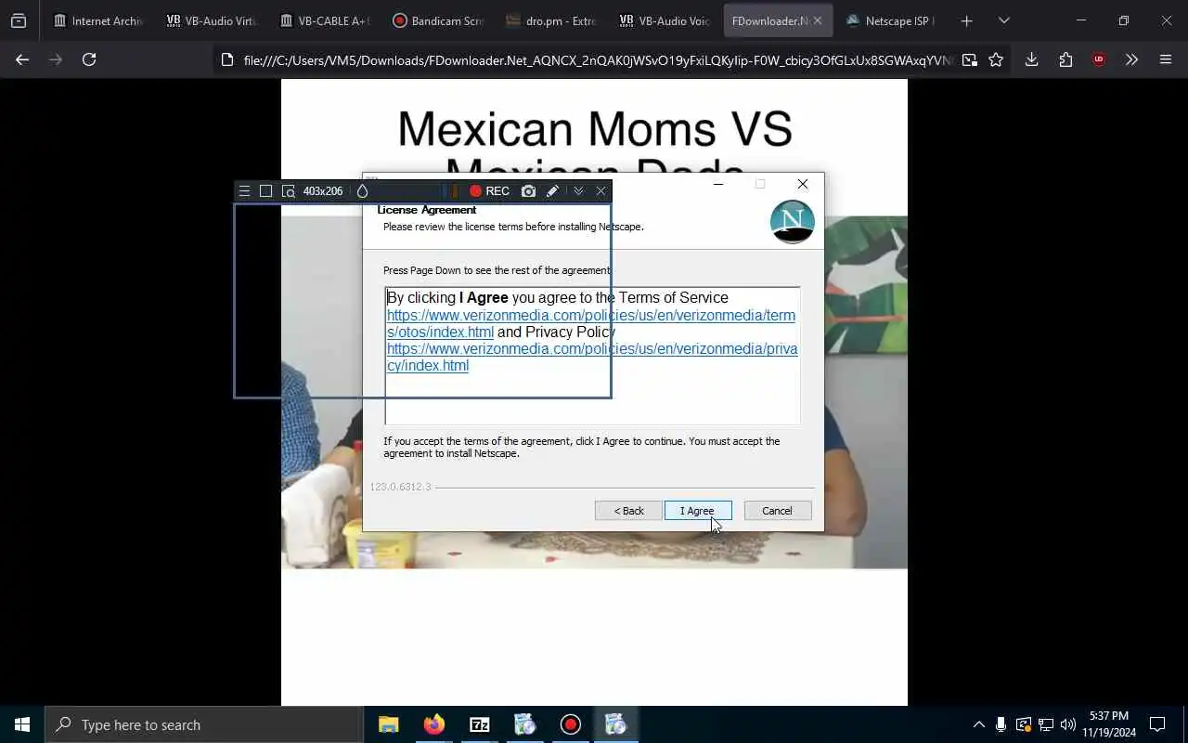Click the Firefox address bar URL
Viewport: 1188px width, 743px height.
click(598, 60)
